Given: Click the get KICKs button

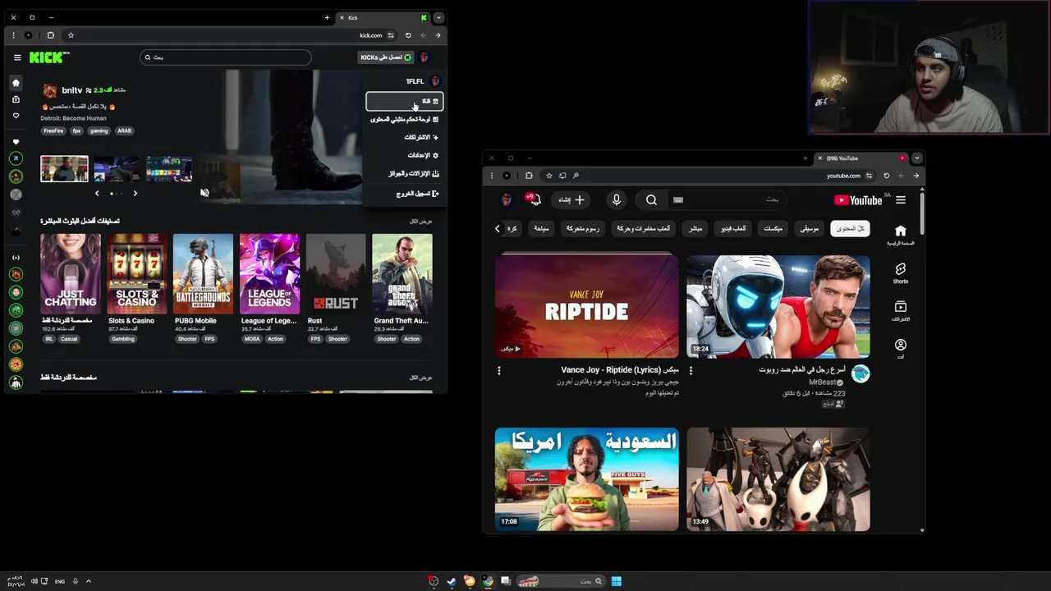Looking at the screenshot, I should tap(386, 57).
